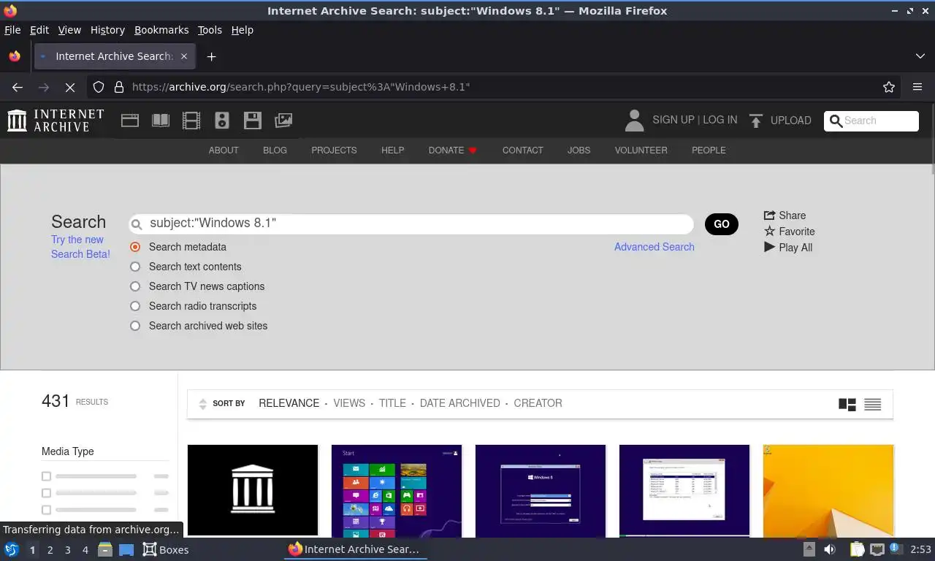Click the user avatar icon
Screen dimensions: 935x561
[635, 121]
